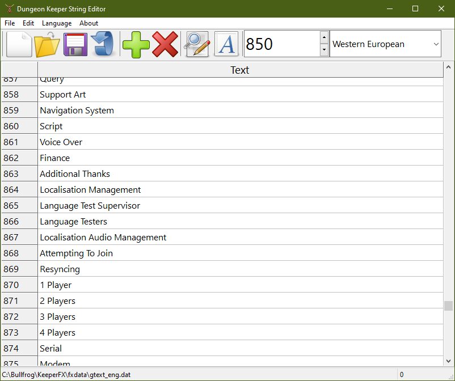Screen dimensions: 455x381
Task: Select the Language Test Supervisor cell
Action: click(x=241, y=206)
